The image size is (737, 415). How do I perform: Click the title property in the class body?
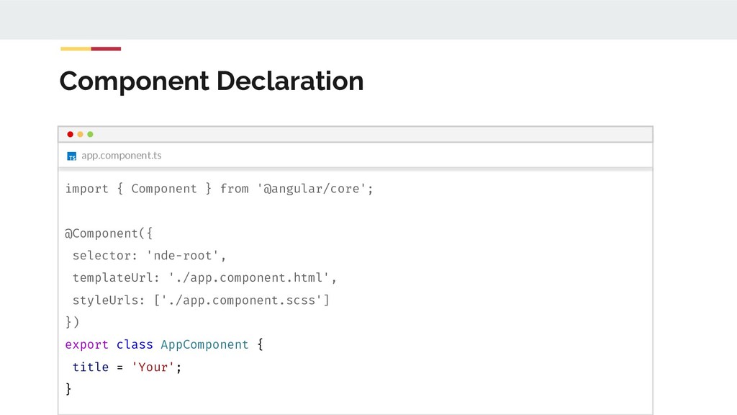[91, 367]
